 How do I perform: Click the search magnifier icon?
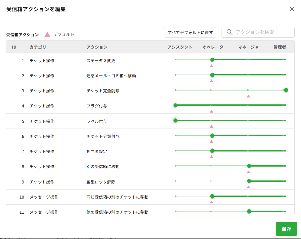point(229,32)
